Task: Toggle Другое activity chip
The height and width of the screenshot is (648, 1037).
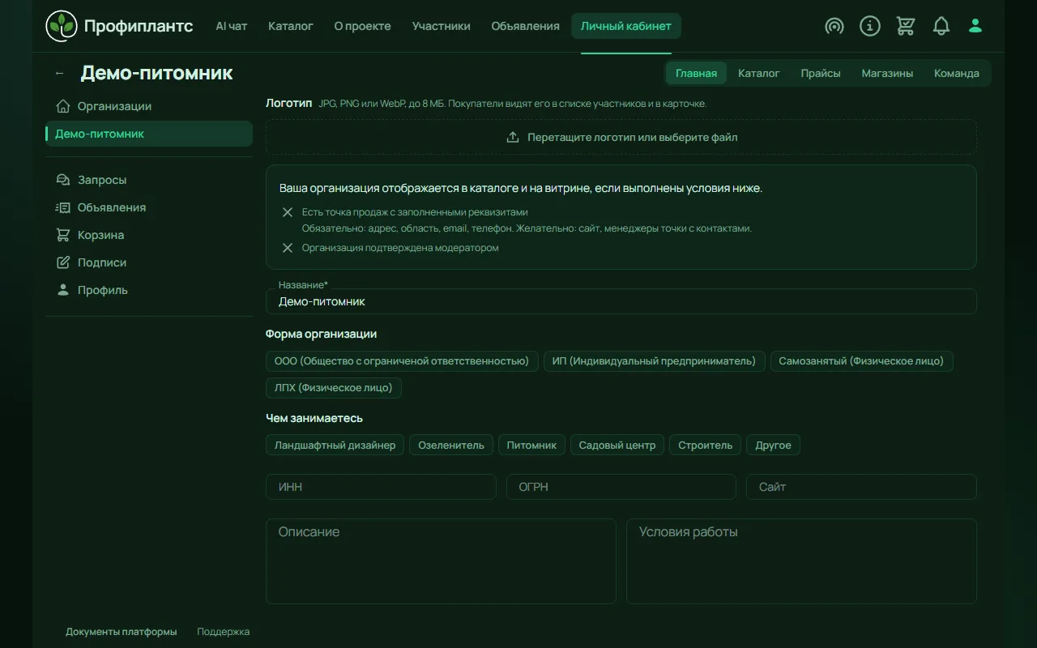Action: click(773, 445)
